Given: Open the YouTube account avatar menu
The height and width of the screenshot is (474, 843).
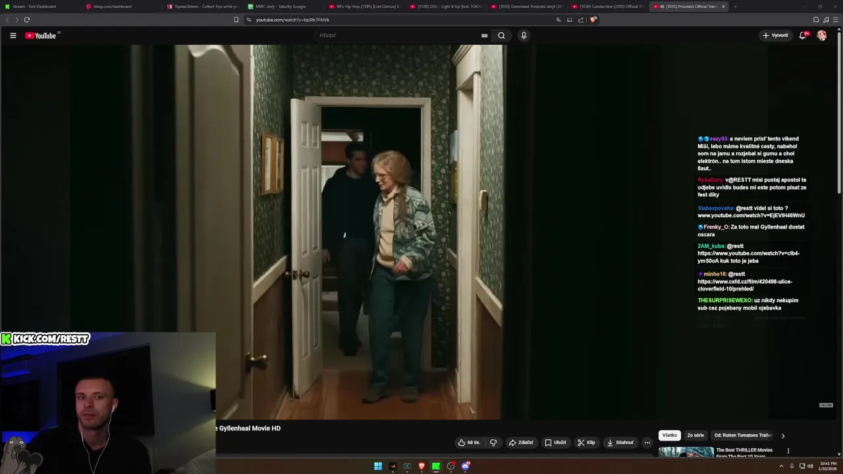Looking at the screenshot, I should coord(821,36).
